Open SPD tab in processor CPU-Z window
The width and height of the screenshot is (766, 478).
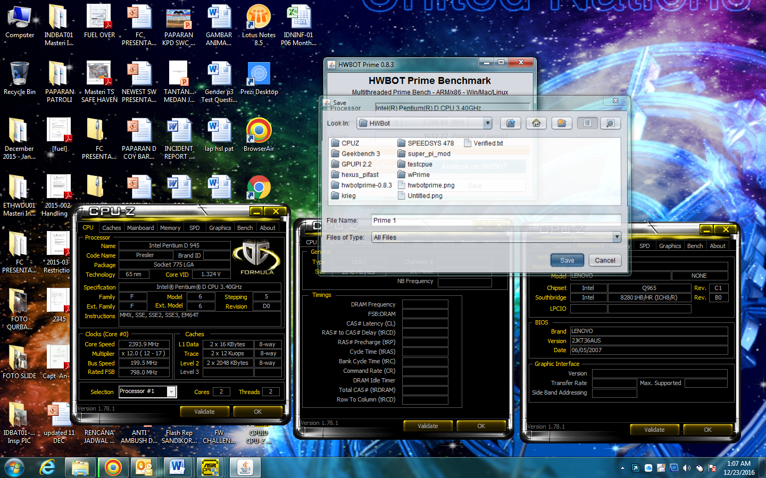coord(195,228)
